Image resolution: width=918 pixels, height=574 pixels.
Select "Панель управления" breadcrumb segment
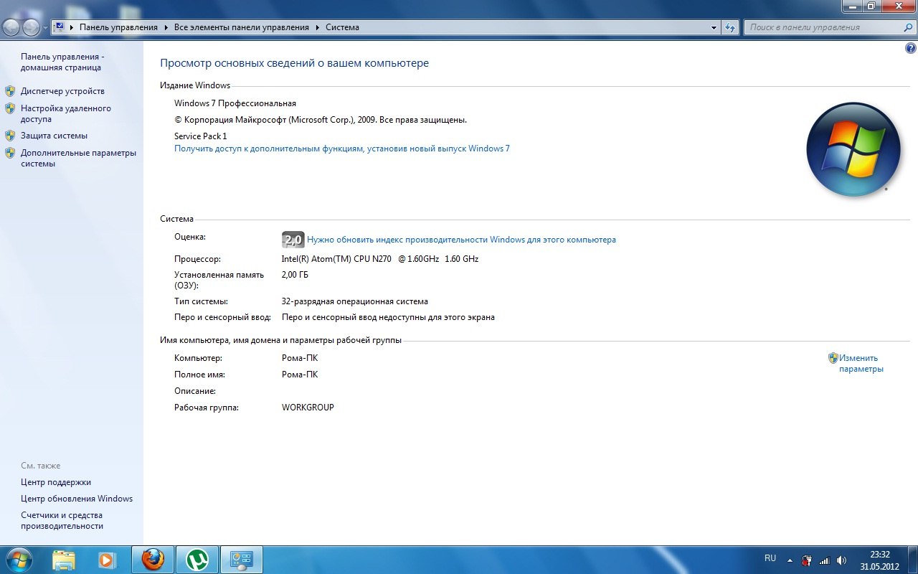coord(118,27)
